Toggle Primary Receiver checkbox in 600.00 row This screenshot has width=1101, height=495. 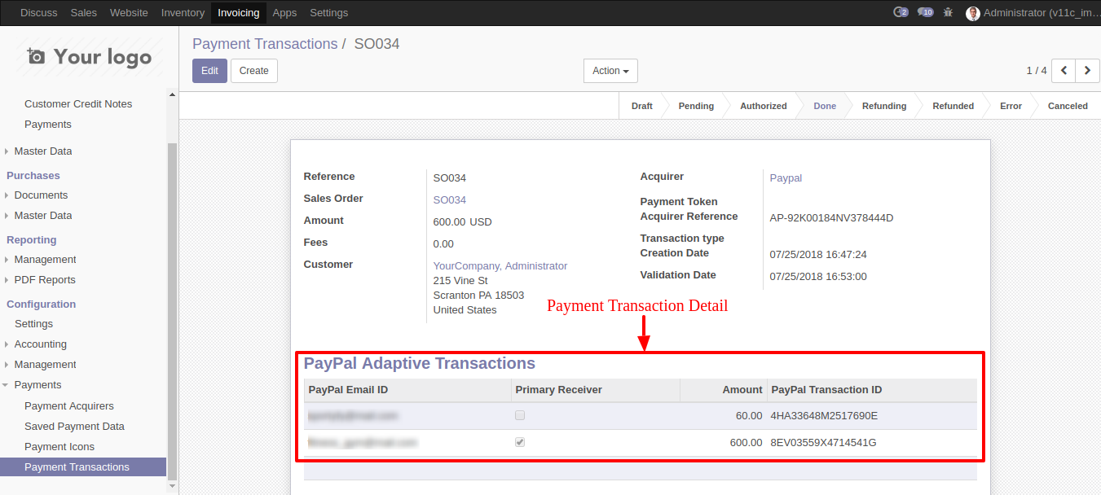tap(520, 442)
